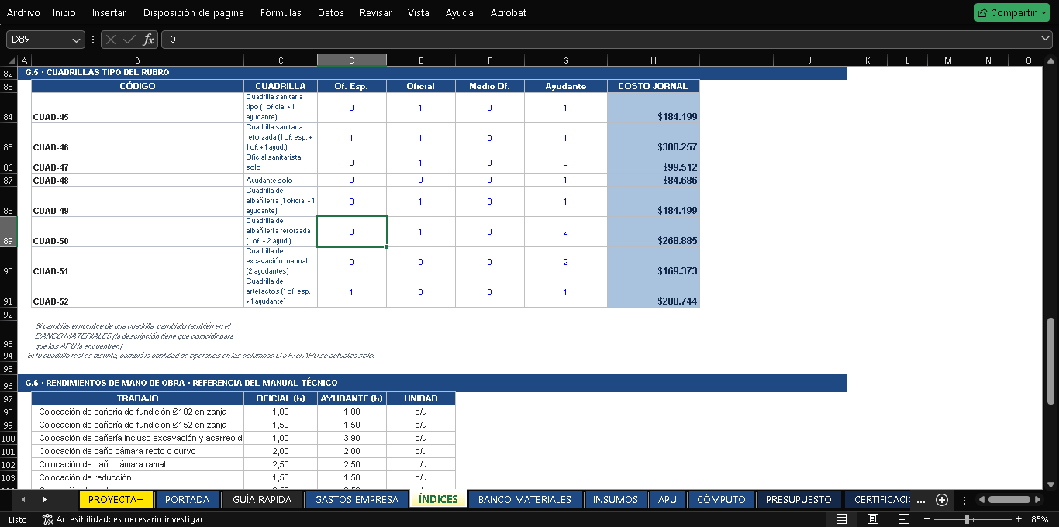Click the zoom in plus icon
Image resolution: width=1059 pixels, height=527 pixels.
(1018, 519)
